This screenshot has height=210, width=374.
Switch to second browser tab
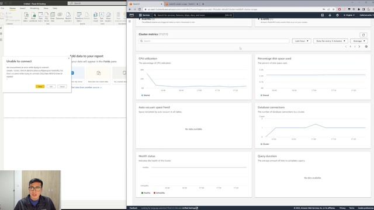(182, 4)
